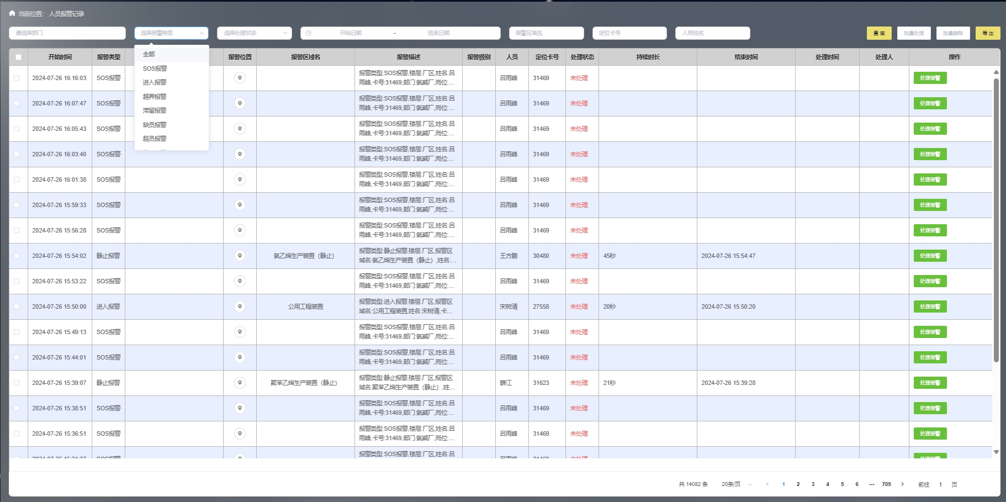The image size is (1006, 502).
Task: Click location pin for the 15:39:07 alarm
Action: coord(240,383)
